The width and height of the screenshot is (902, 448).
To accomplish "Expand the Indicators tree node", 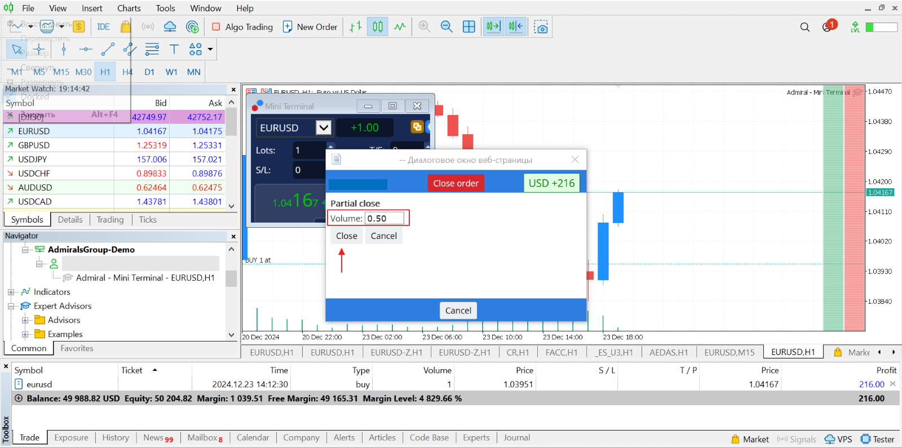I will coord(11,292).
